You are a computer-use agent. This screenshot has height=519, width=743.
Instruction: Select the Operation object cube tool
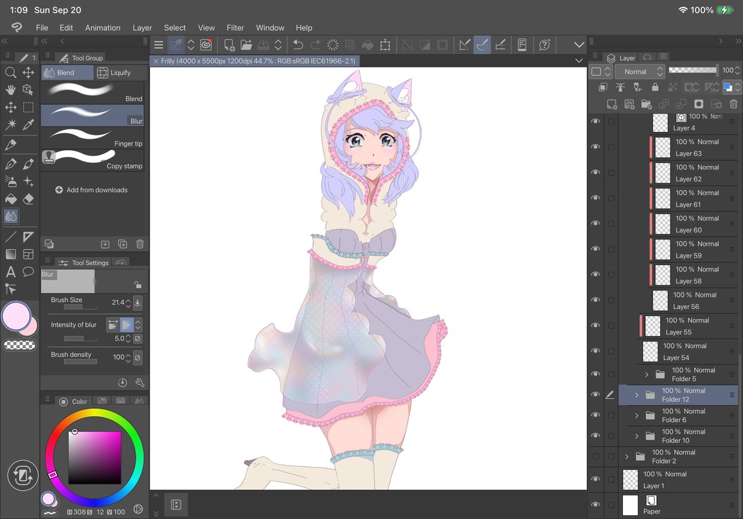tap(28, 90)
